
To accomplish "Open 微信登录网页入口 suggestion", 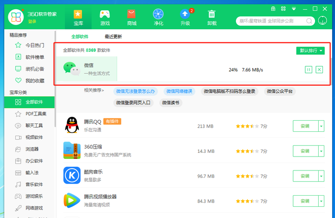I will [133, 103].
